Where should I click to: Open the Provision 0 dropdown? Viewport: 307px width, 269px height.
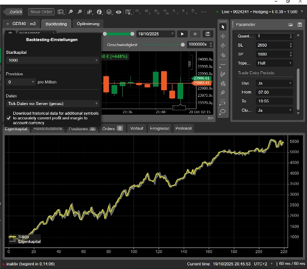(x=21, y=82)
